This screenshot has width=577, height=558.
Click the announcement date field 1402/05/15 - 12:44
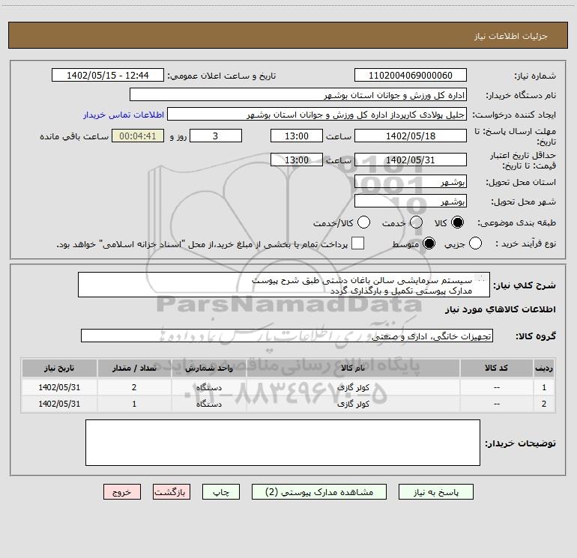[x=108, y=75]
